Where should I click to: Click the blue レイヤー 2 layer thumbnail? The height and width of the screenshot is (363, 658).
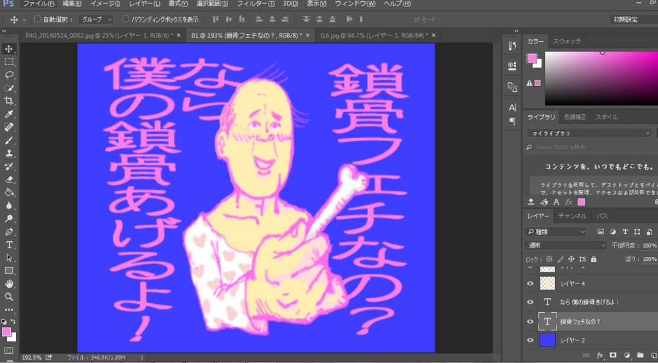[547, 341]
